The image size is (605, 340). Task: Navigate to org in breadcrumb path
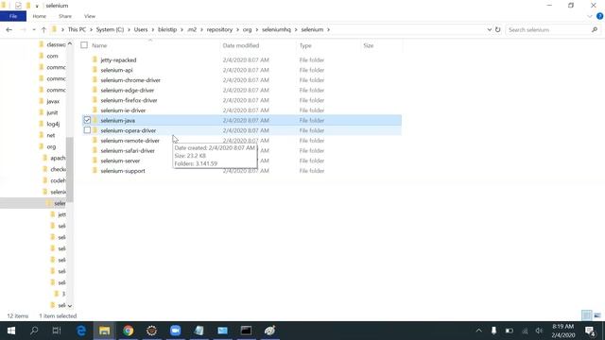tap(248, 29)
